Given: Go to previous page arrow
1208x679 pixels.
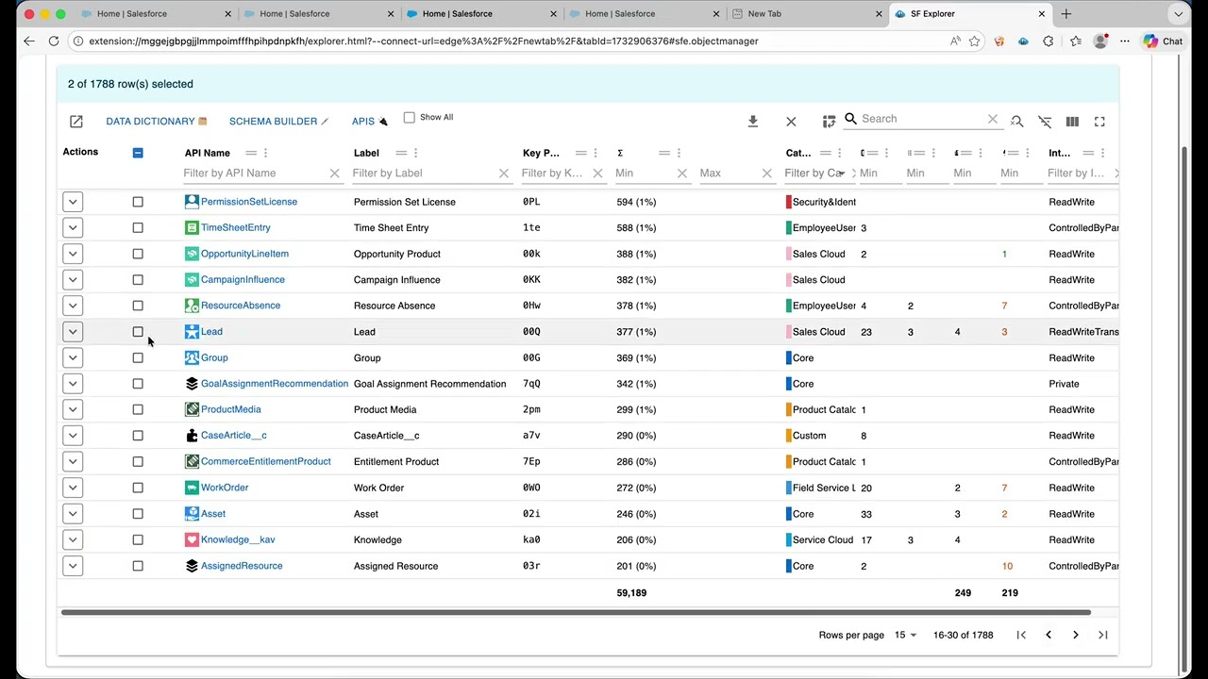Looking at the screenshot, I should [1048, 635].
